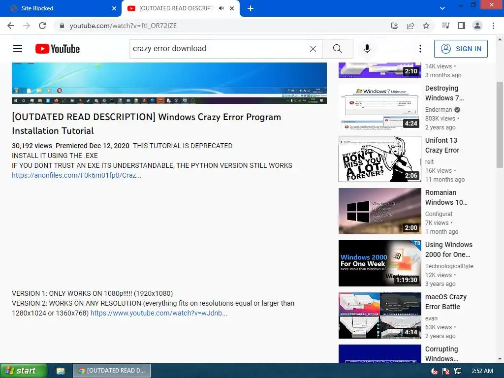The width and height of the screenshot is (504, 378).
Task: Close the Site Blocked tab
Action: coord(114,8)
